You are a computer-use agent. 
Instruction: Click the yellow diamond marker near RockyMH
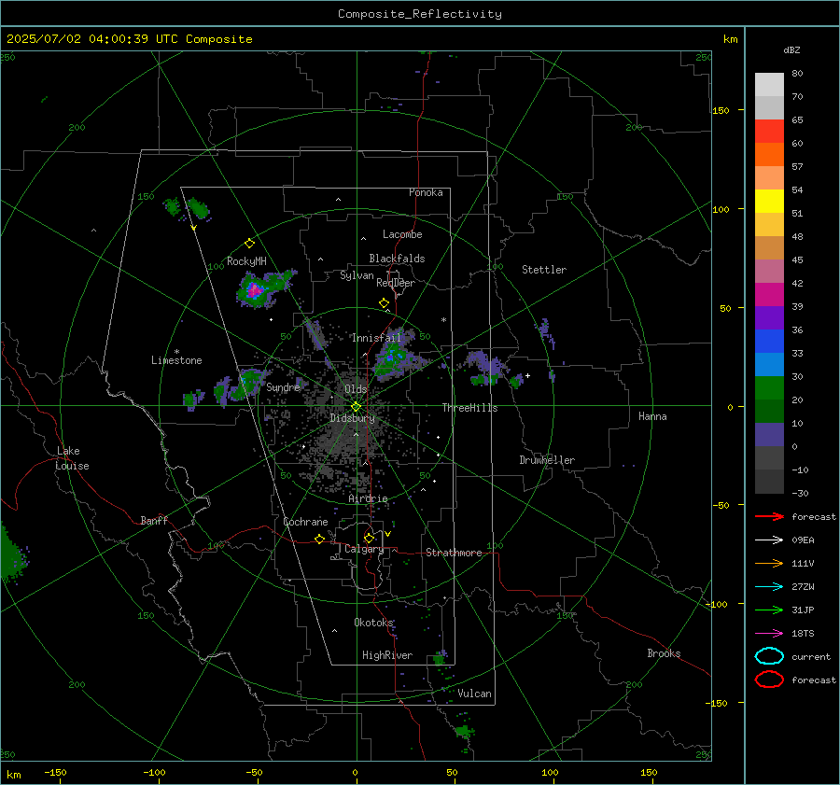click(x=249, y=244)
